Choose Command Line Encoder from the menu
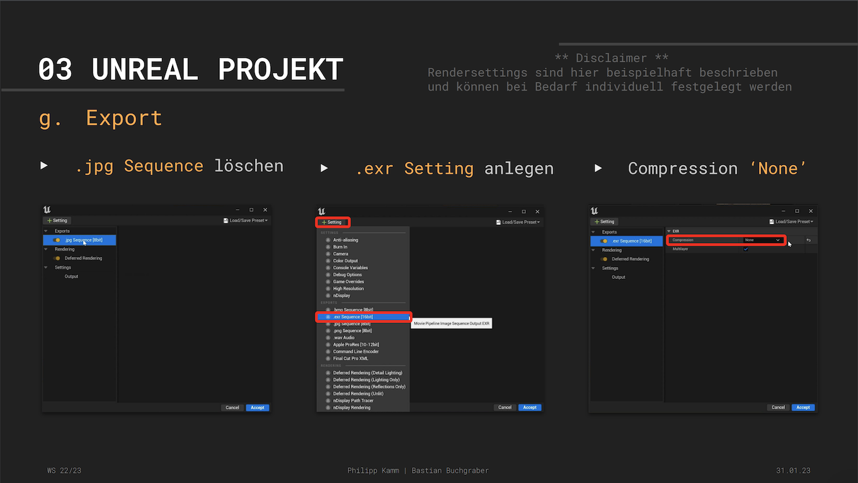Viewport: 858px width, 483px height. click(356, 351)
